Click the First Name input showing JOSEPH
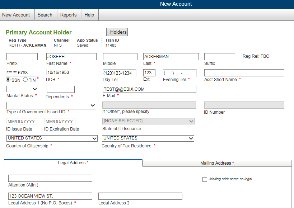The height and width of the screenshot is (208, 294). pyautogui.click(x=71, y=56)
